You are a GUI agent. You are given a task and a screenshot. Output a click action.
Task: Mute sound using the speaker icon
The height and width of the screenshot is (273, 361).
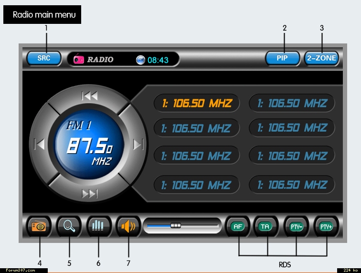pyautogui.click(x=128, y=226)
